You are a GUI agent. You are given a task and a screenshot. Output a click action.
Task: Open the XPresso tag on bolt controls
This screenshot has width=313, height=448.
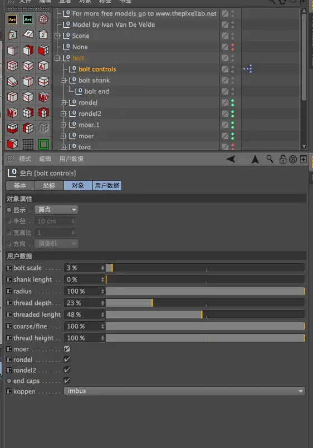click(x=247, y=69)
